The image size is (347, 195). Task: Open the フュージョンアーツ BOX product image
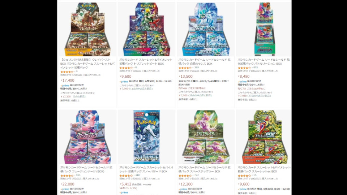87,137
